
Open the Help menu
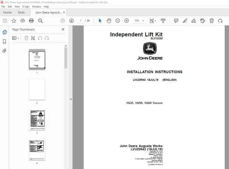(46, 7)
